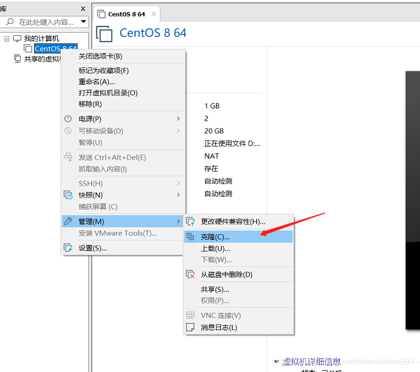
Task: Click the power icon beside 电源(P)
Action: [x=67, y=118]
